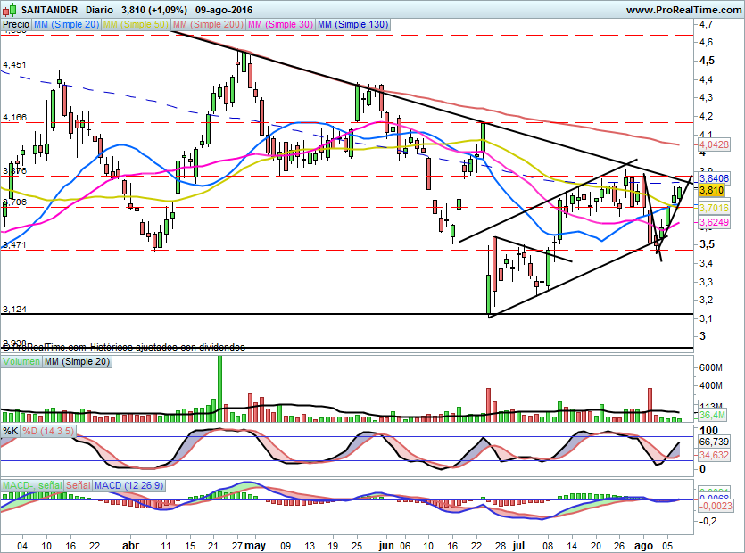
Task: Click the 4,0428 moving average value tag
Action: pos(714,144)
